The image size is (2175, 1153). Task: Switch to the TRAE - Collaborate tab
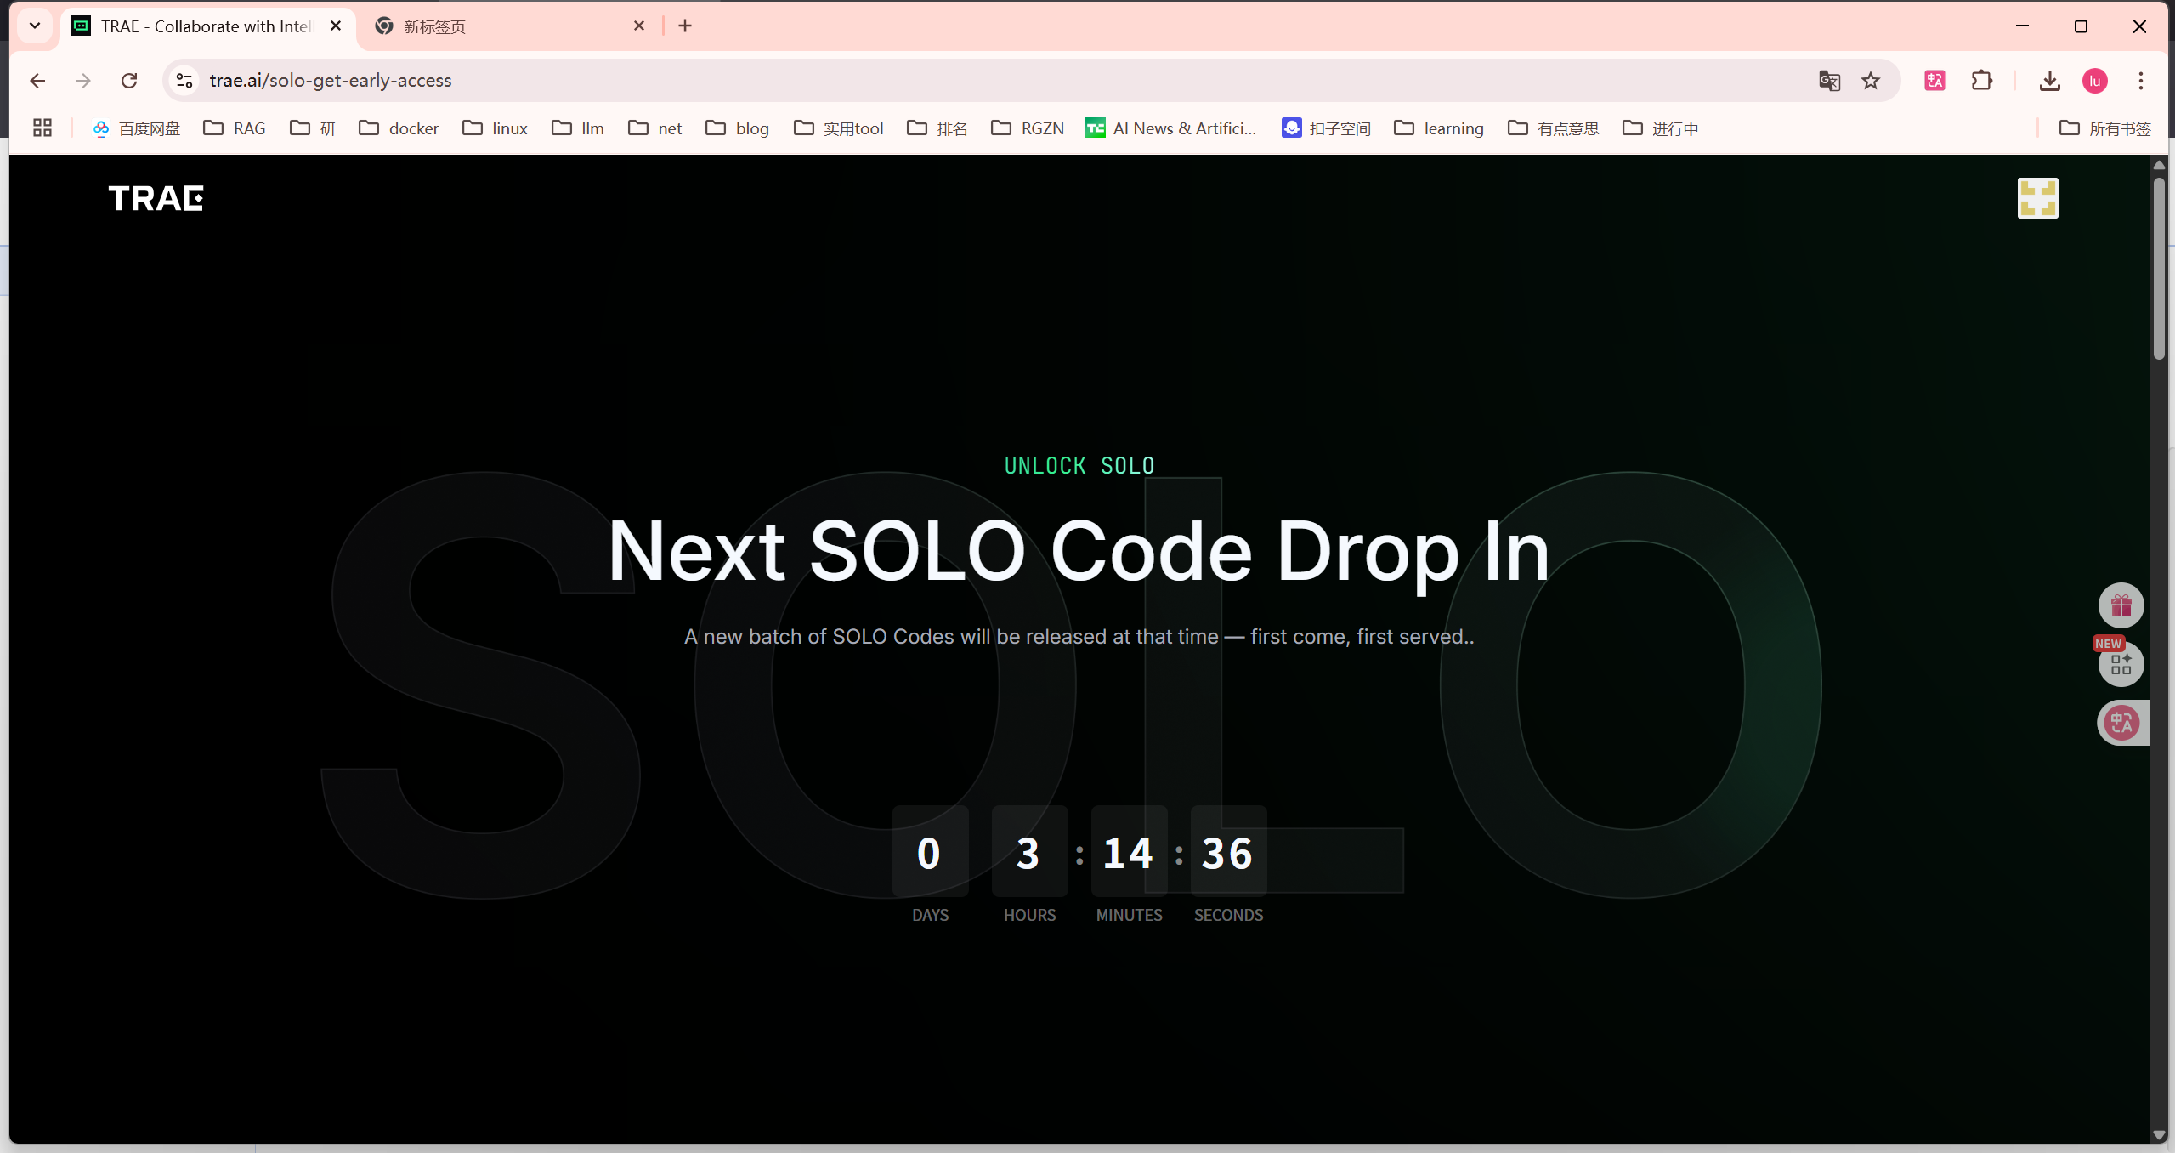point(207,26)
